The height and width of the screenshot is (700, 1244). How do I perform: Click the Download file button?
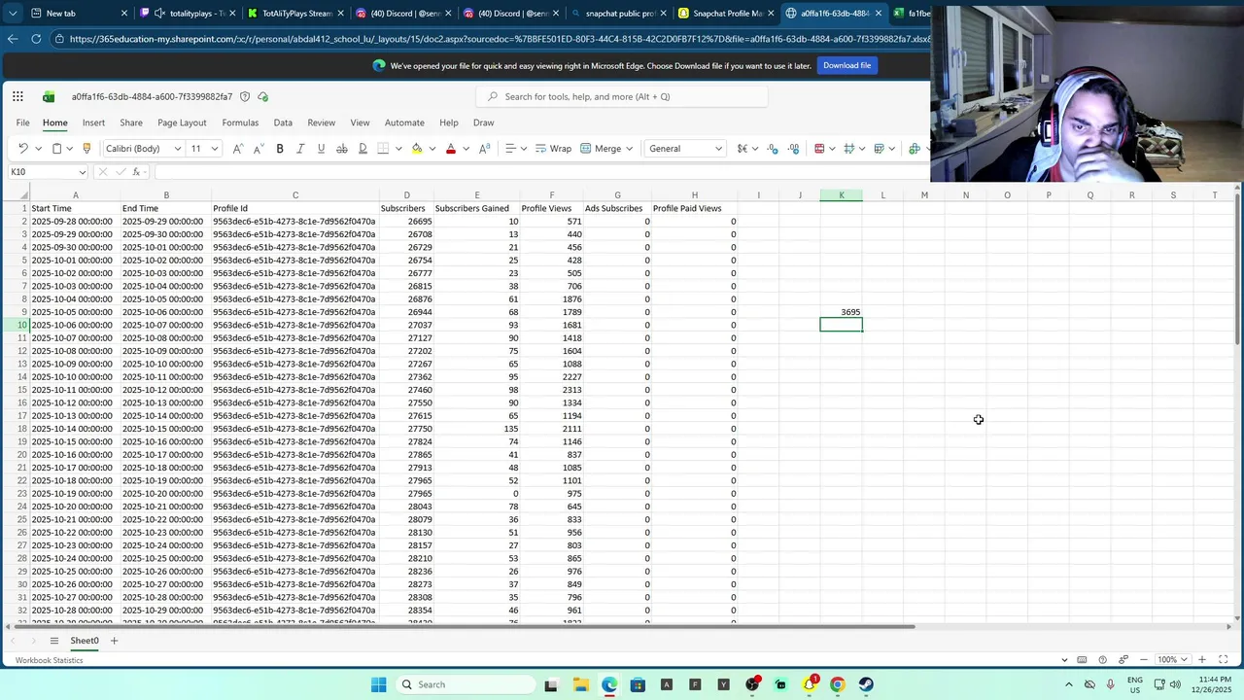[x=847, y=65]
